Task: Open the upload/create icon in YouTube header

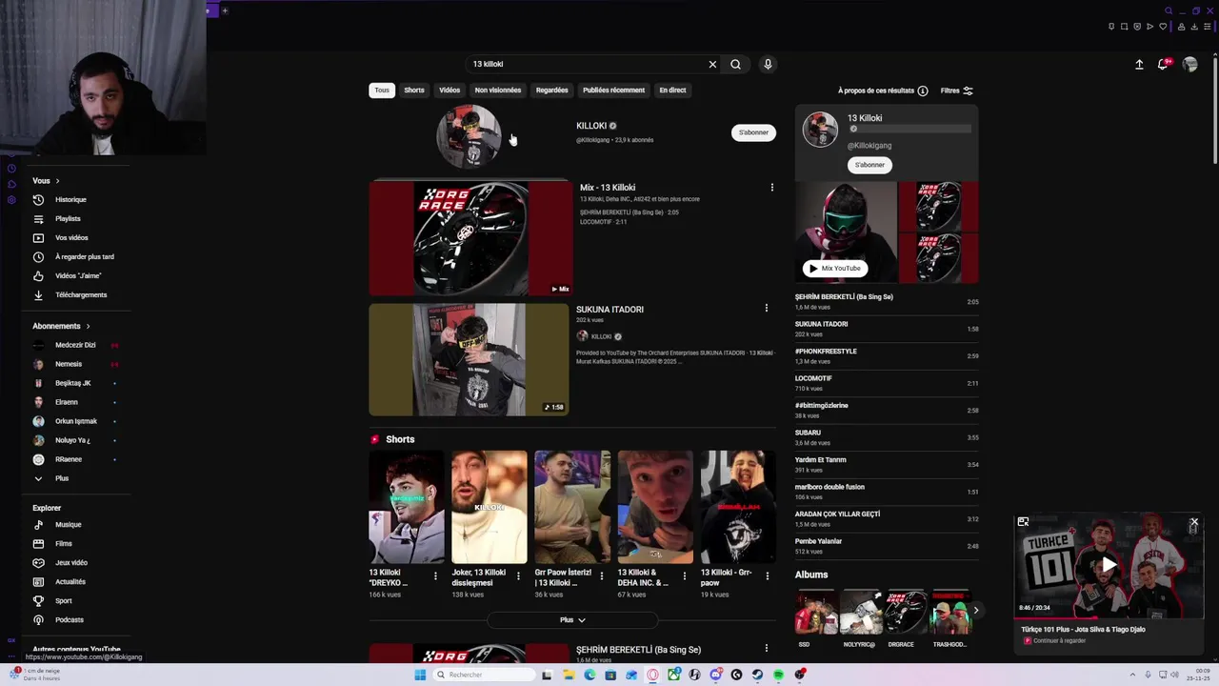Action: tap(1139, 64)
